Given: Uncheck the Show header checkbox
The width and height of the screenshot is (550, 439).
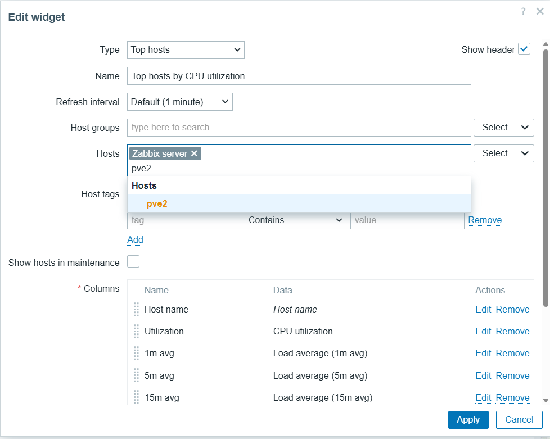Looking at the screenshot, I should [x=524, y=49].
